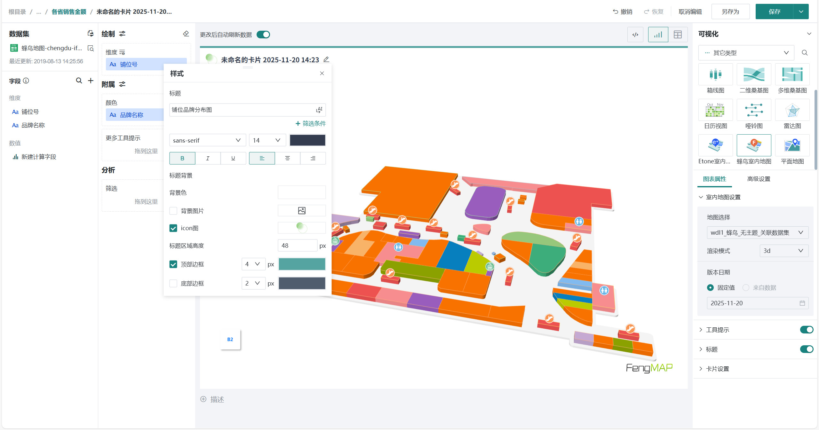The width and height of the screenshot is (819, 430).
Task: Toggle 更改后自动刷新数据 switch
Action: 263,35
